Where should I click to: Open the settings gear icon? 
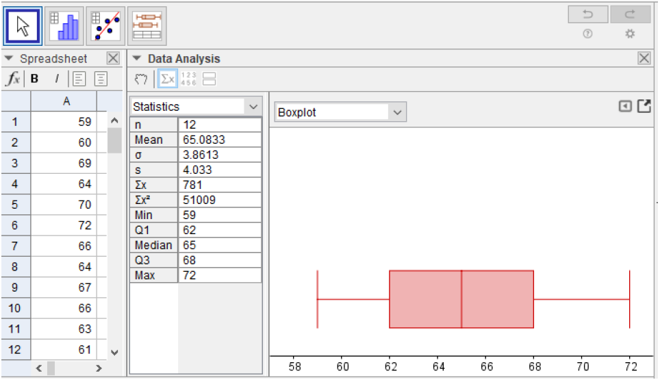tap(630, 34)
